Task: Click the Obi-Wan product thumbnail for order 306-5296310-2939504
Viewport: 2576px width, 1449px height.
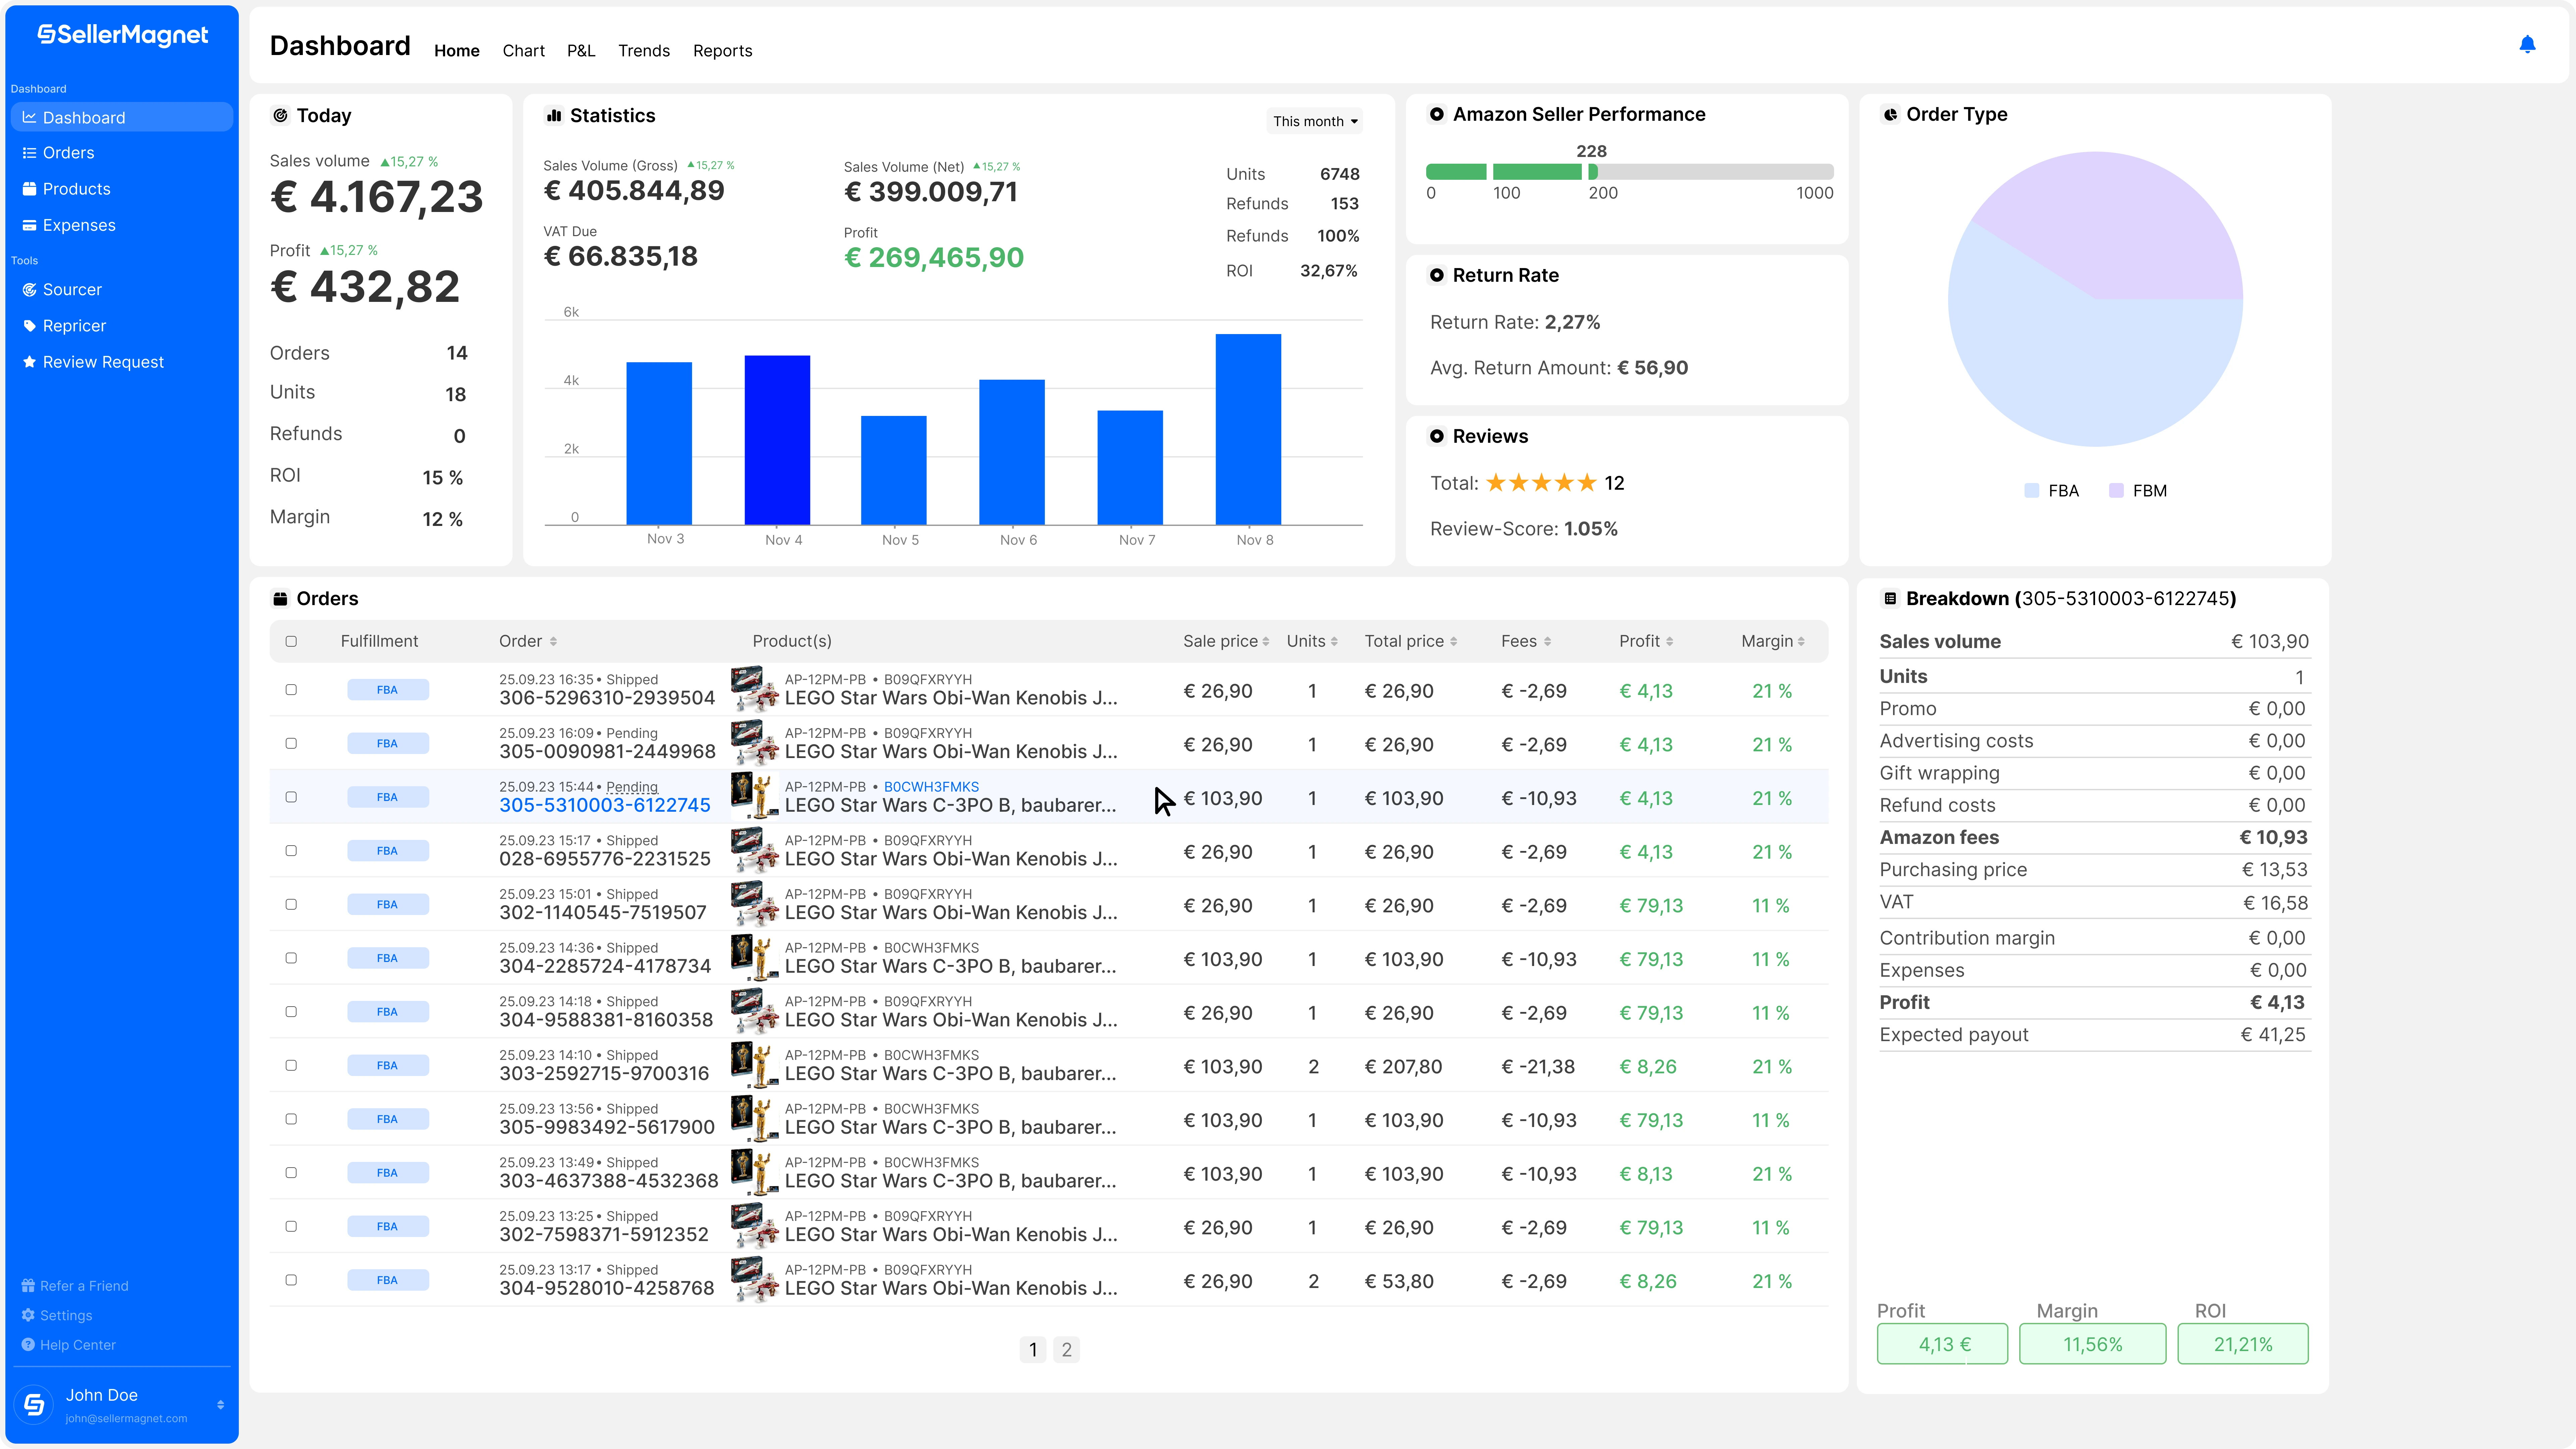Action: [755, 689]
